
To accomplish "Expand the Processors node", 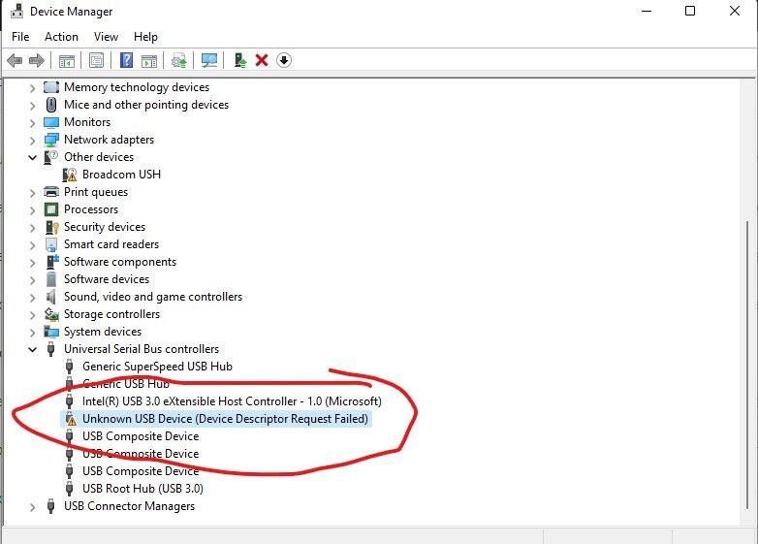I will coord(32,210).
